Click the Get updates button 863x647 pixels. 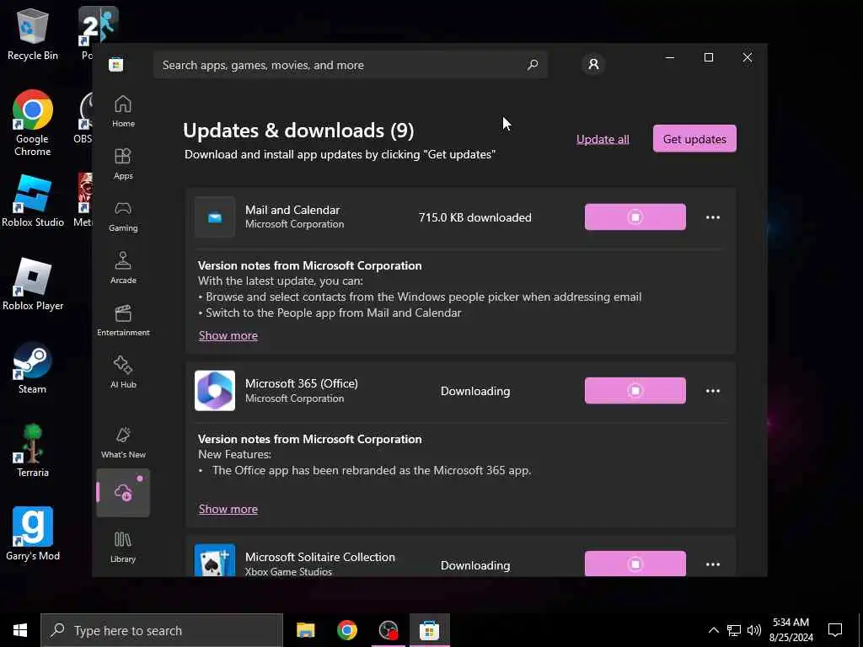click(x=694, y=139)
